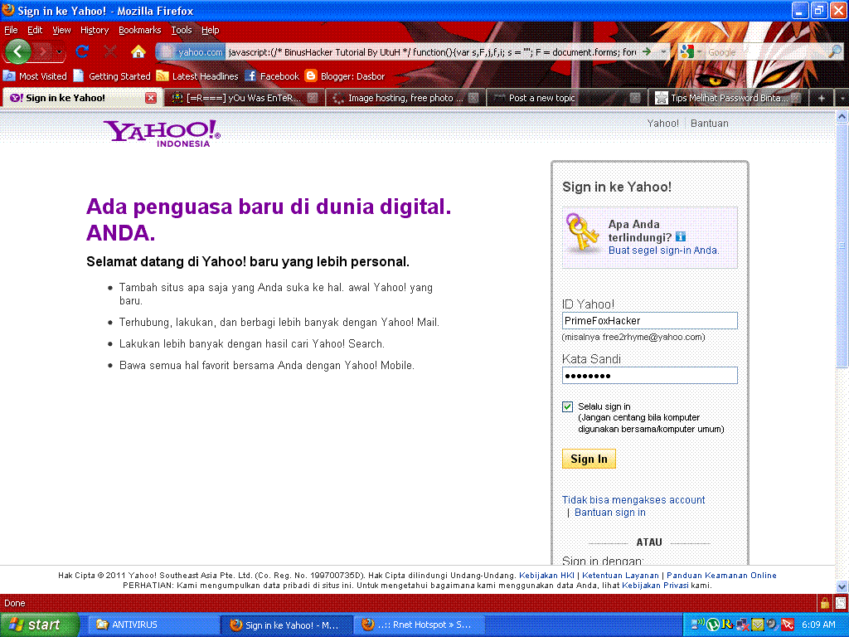The height and width of the screenshot is (637, 849).
Task: Open the History menu
Action: click(95, 31)
